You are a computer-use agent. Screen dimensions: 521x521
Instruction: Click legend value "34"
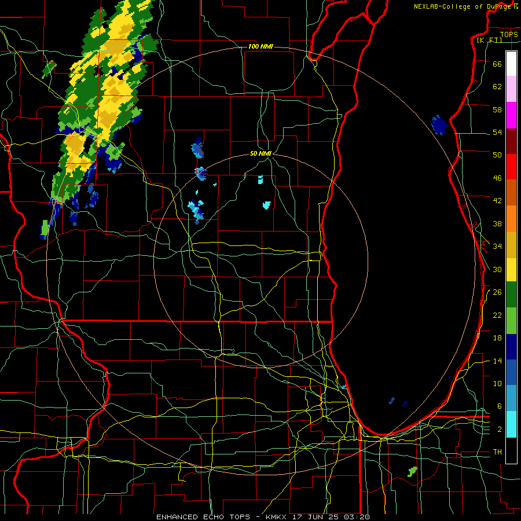click(497, 247)
